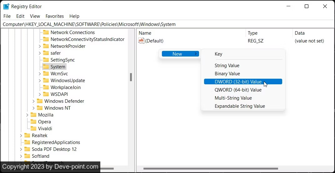This screenshot has width=335, height=173.
Task: Select Expandable String Value
Action: 243,106
